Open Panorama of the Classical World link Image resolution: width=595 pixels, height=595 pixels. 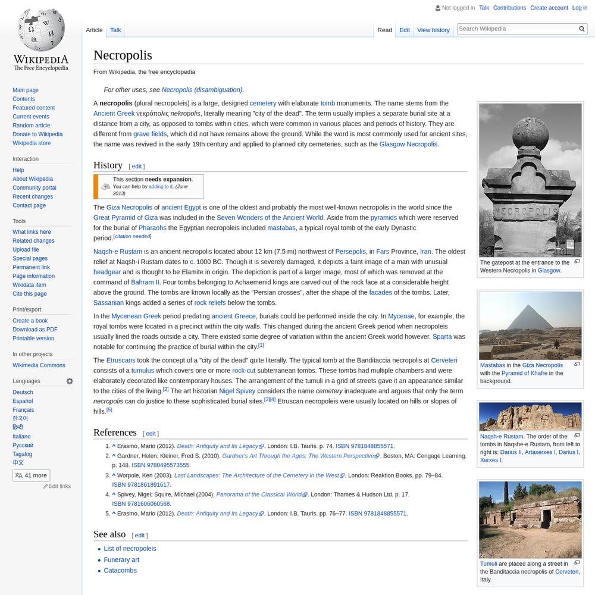tap(261, 494)
